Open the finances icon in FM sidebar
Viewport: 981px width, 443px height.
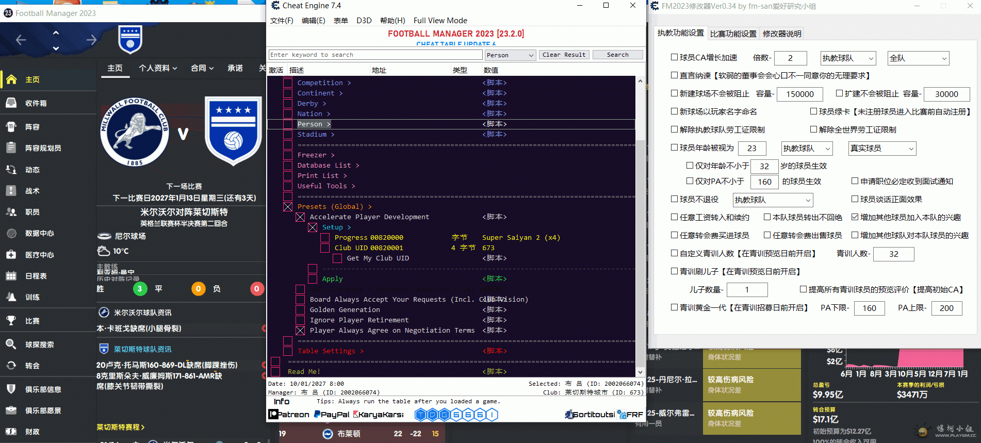(11, 432)
